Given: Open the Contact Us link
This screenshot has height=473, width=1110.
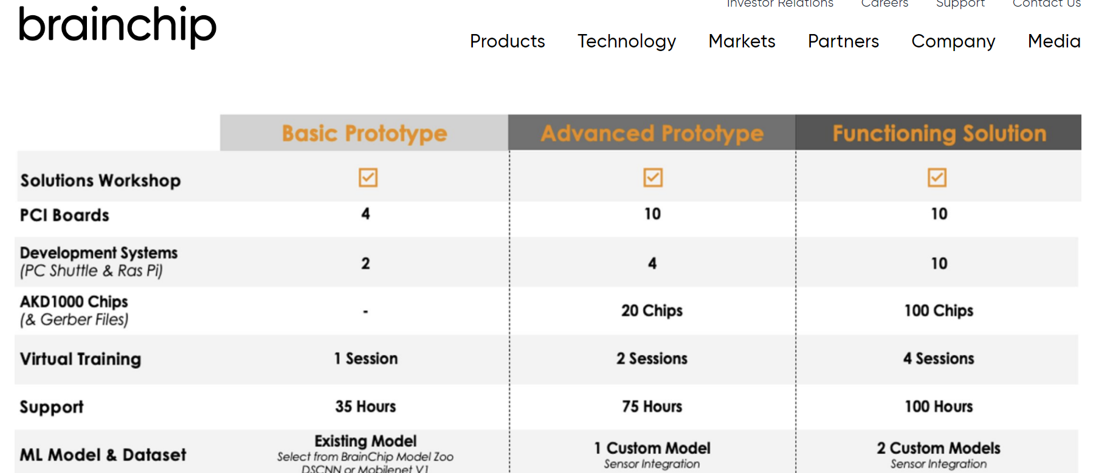Looking at the screenshot, I should (x=1046, y=4).
